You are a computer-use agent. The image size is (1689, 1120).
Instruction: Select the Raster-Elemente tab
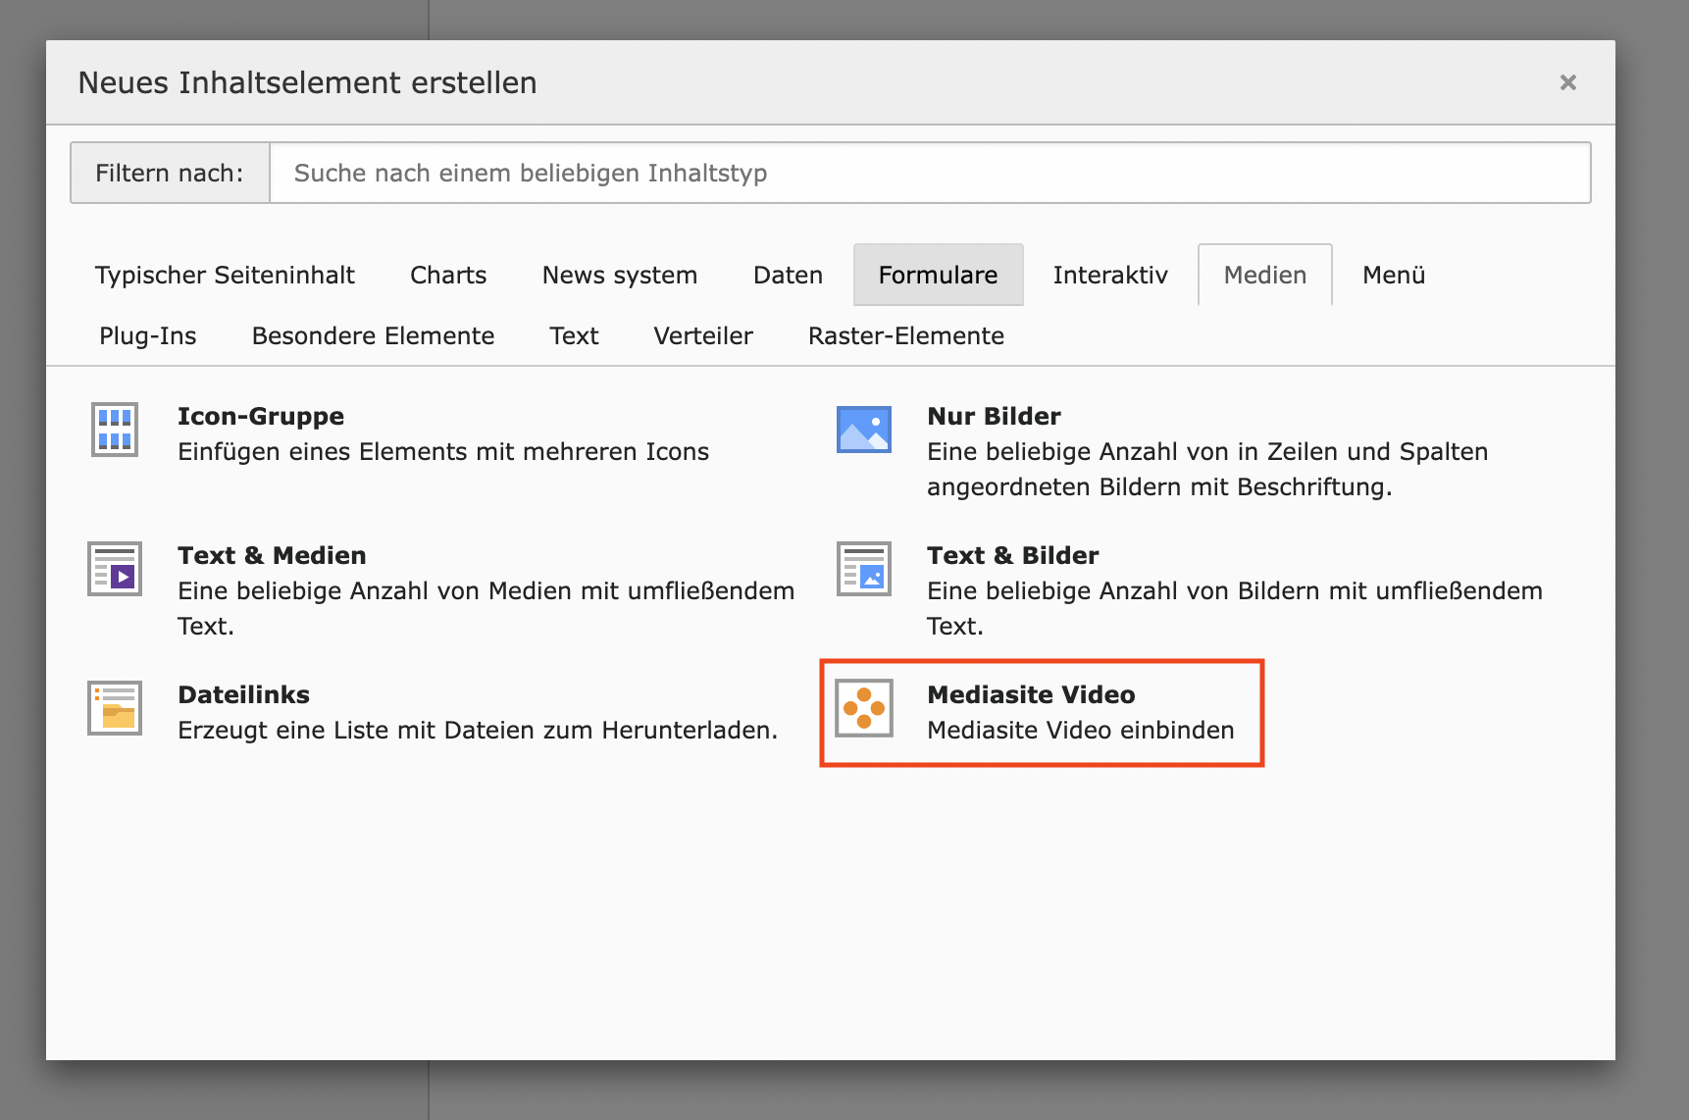(x=905, y=336)
